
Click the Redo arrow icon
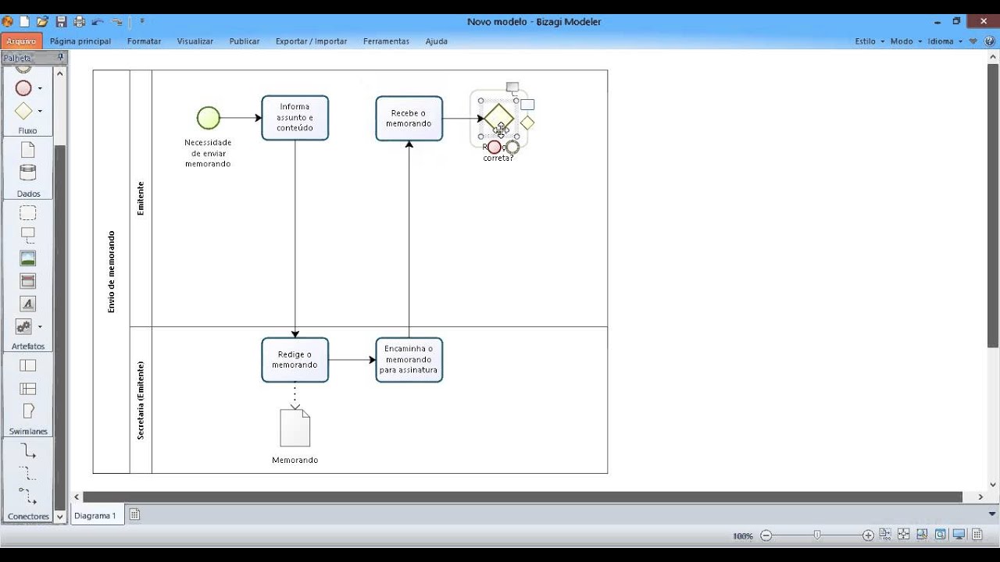pos(117,22)
